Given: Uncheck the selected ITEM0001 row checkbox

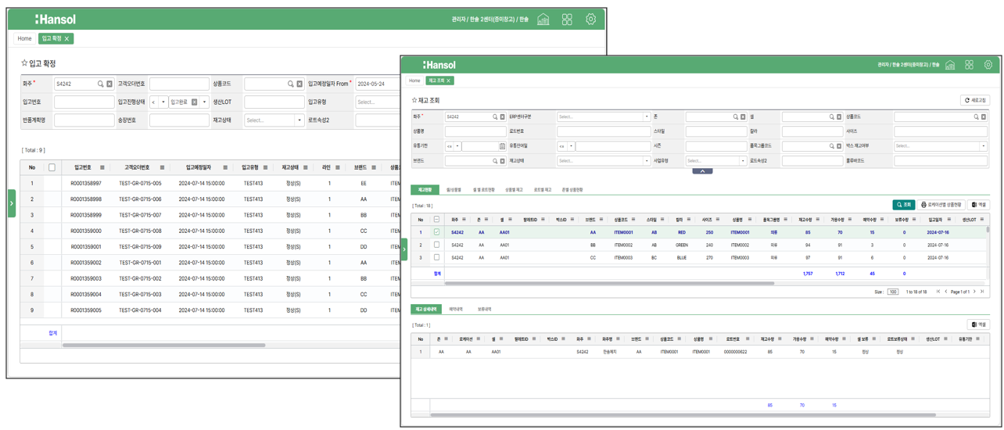Looking at the screenshot, I should (436, 232).
